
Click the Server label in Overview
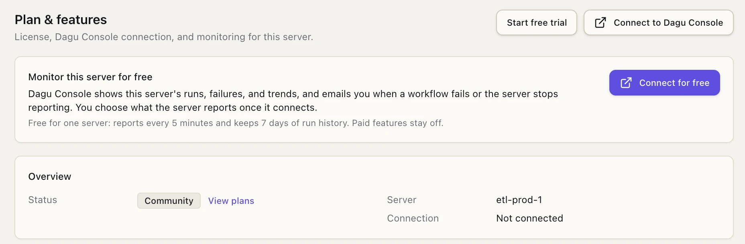401,200
